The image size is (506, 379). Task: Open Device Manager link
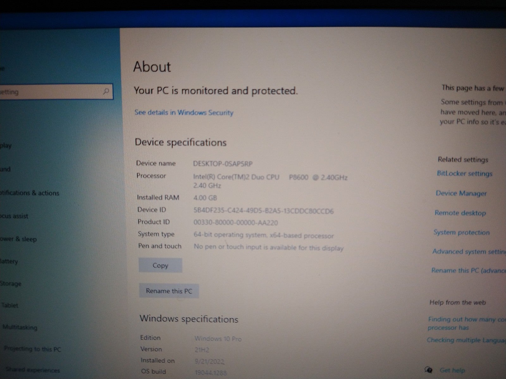coord(461,193)
